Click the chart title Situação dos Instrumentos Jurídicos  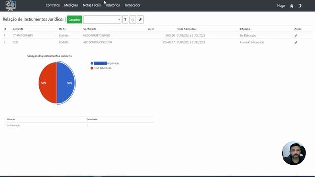point(49,56)
